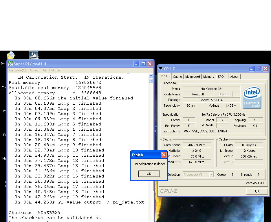The image size is (271, 222).
Task: Click OK button in CPU-Z window
Action: pyautogui.click(x=257, y=191)
